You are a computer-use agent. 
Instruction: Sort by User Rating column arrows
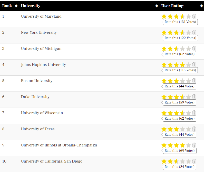click(201, 6)
